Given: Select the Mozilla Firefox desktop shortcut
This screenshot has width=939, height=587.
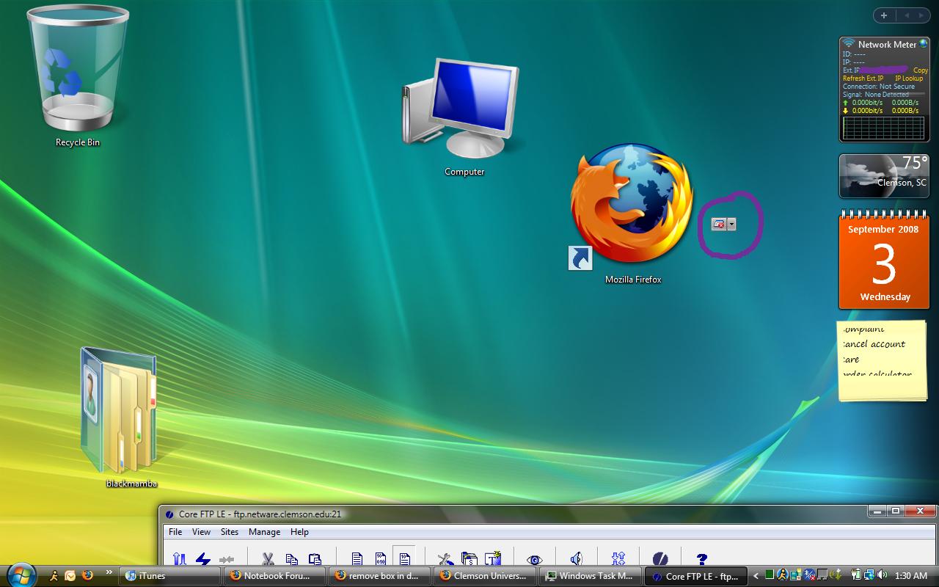Looking at the screenshot, I should 632,214.
